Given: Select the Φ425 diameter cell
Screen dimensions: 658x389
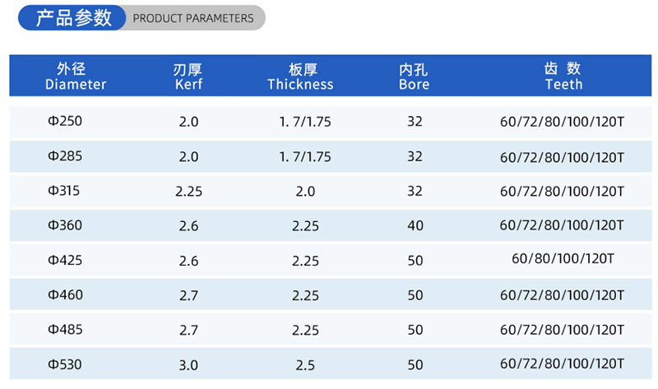Looking at the screenshot, I should 66,260.
